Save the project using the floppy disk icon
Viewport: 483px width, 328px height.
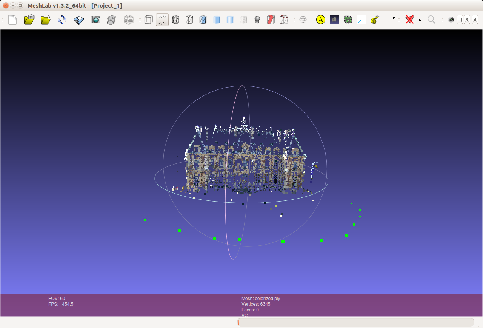point(78,20)
